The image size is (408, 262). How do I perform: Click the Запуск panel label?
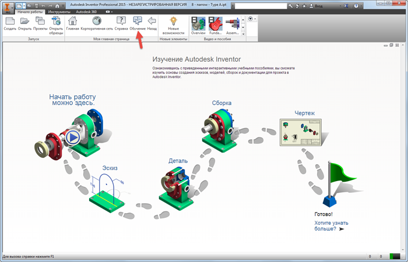point(33,39)
